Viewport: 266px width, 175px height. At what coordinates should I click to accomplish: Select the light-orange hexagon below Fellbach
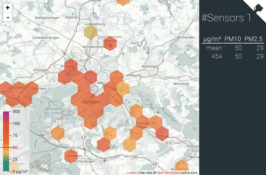point(123,88)
